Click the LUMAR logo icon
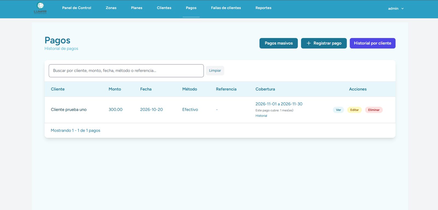 point(40,8)
